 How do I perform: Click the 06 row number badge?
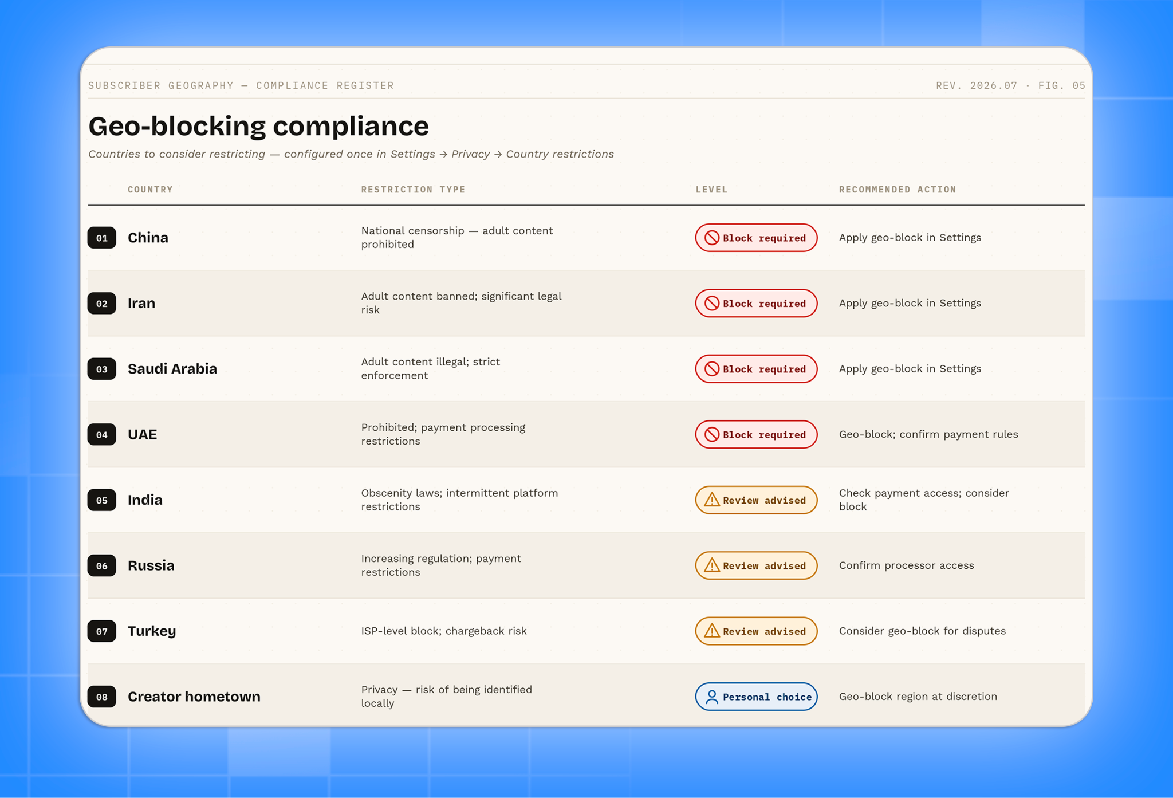coord(101,566)
